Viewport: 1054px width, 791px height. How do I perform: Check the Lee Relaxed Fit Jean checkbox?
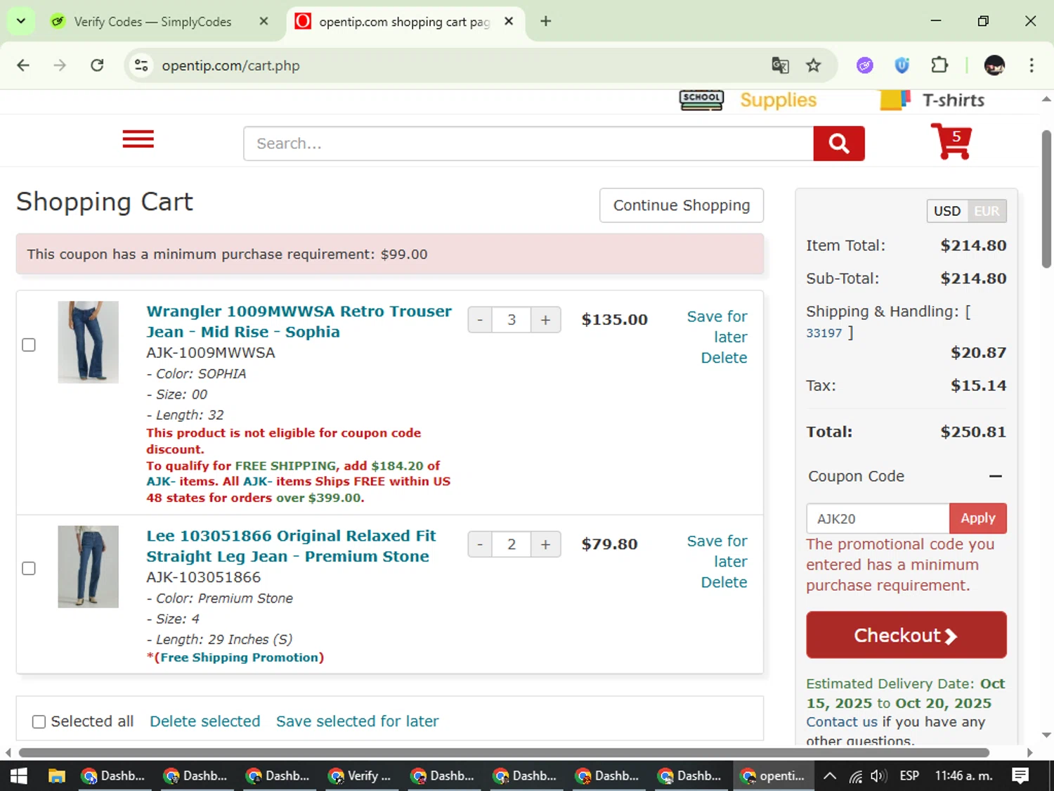[x=29, y=568]
